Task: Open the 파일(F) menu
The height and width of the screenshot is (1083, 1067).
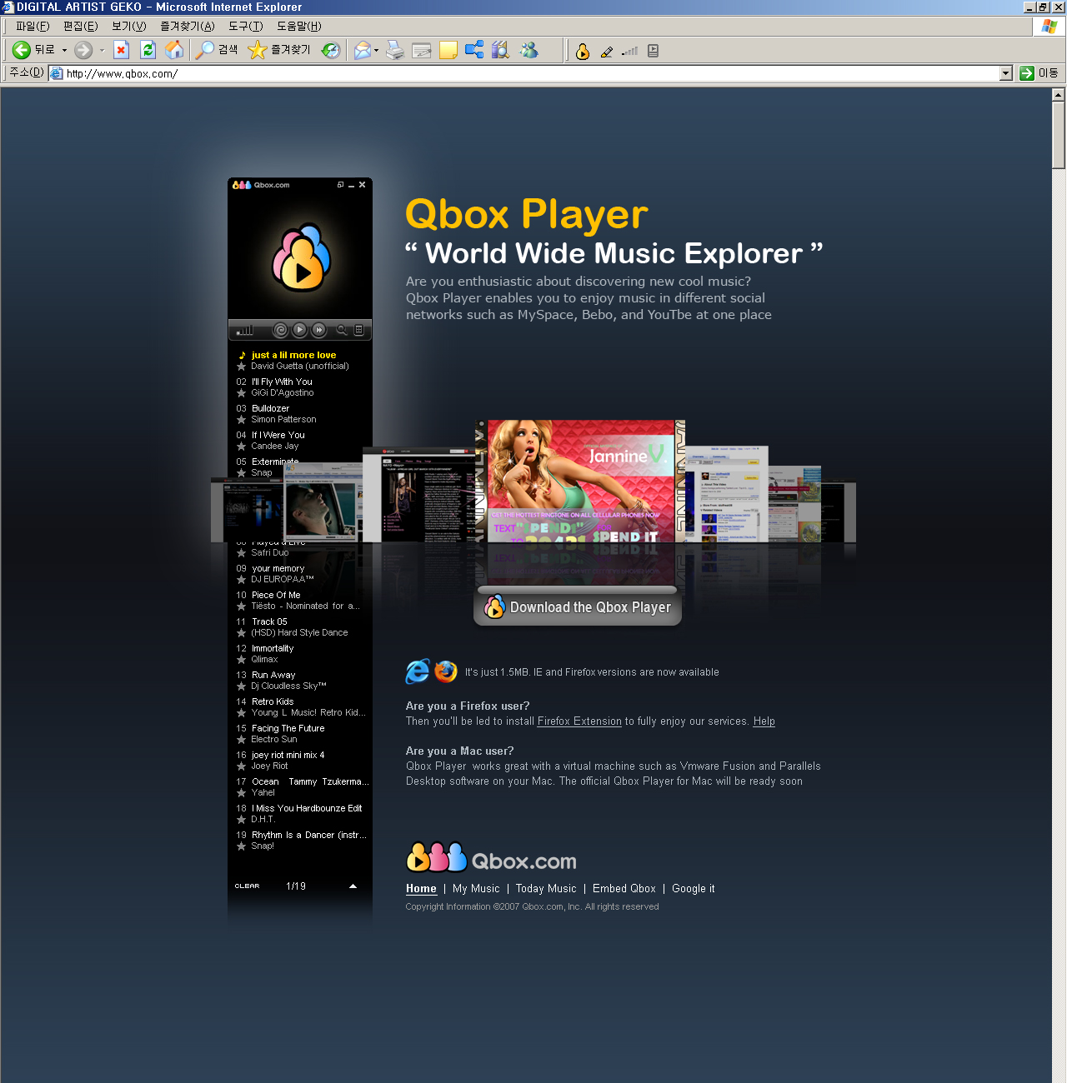Action: tap(33, 26)
